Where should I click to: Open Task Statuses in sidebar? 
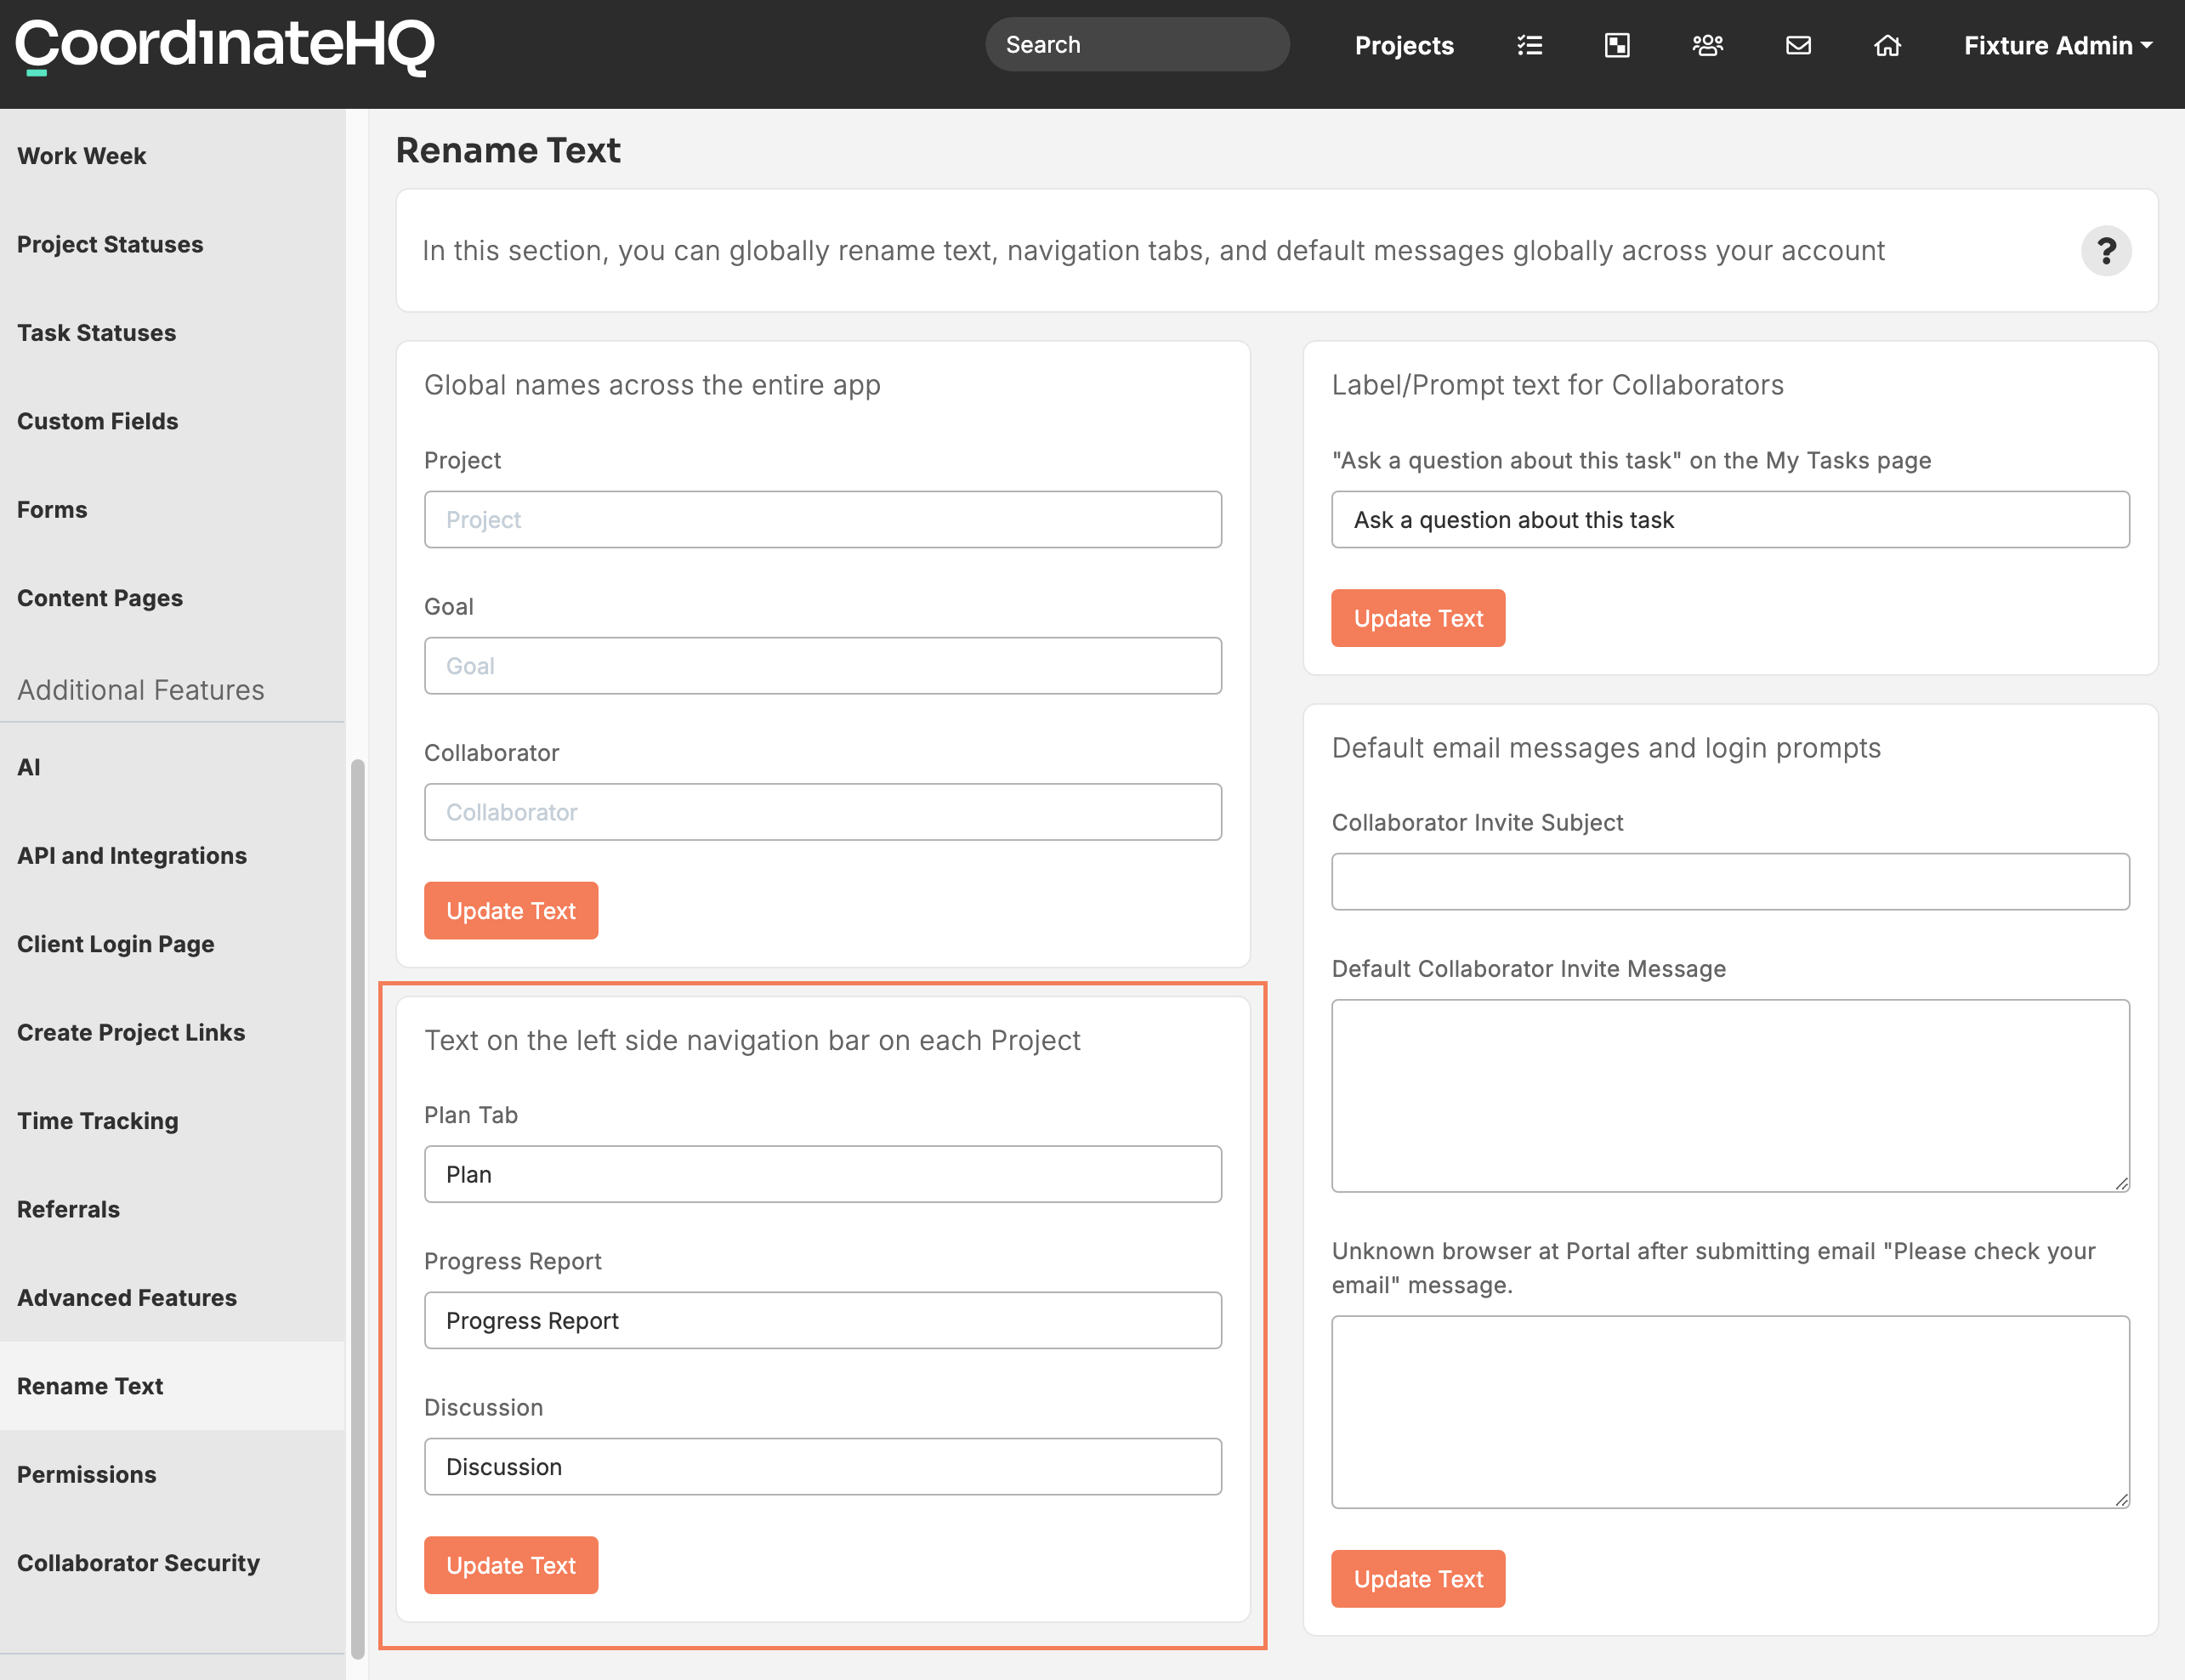tap(172, 332)
